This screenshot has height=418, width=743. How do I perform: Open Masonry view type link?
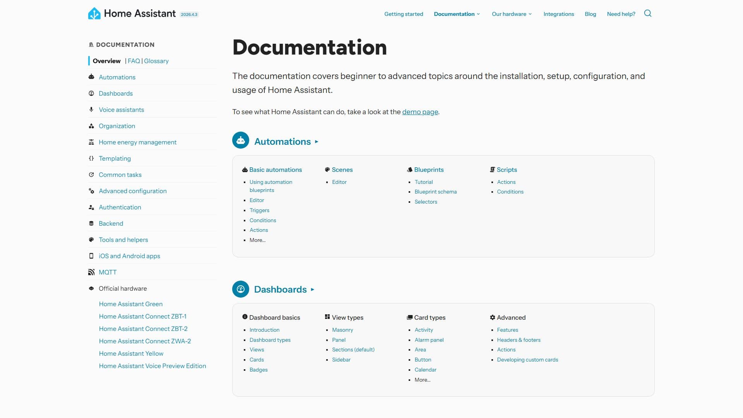point(342,330)
